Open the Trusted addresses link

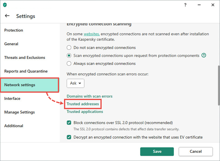tap(83, 104)
